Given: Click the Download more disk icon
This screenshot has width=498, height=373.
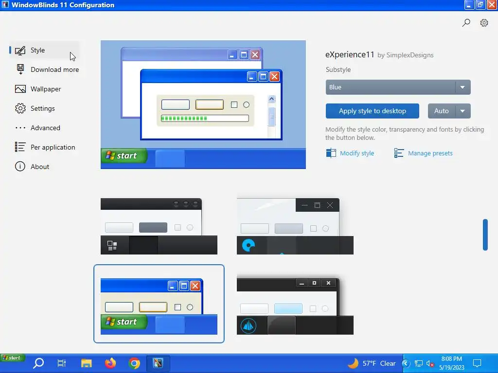Looking at the screenshot, I should tap(20, 69).
